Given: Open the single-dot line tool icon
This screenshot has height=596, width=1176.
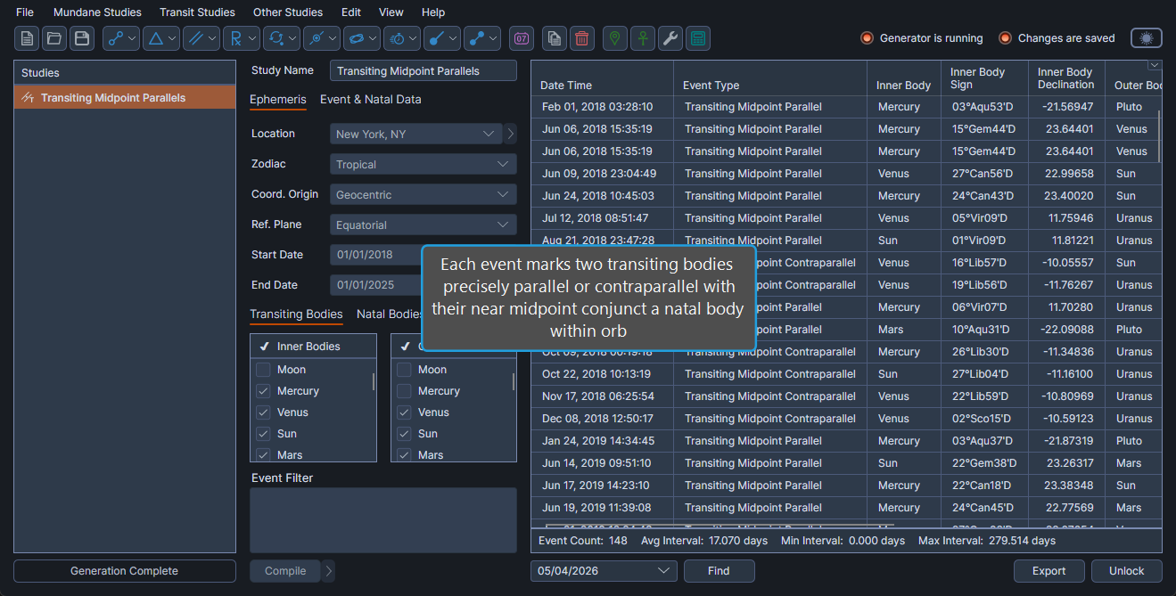Looking at the screenshot, I should pos(442,38).
